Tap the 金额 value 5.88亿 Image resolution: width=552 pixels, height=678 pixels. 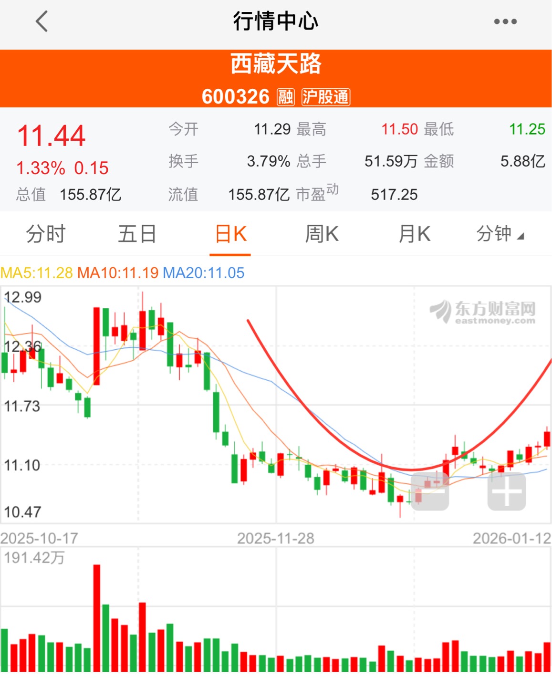pos(523,161)
